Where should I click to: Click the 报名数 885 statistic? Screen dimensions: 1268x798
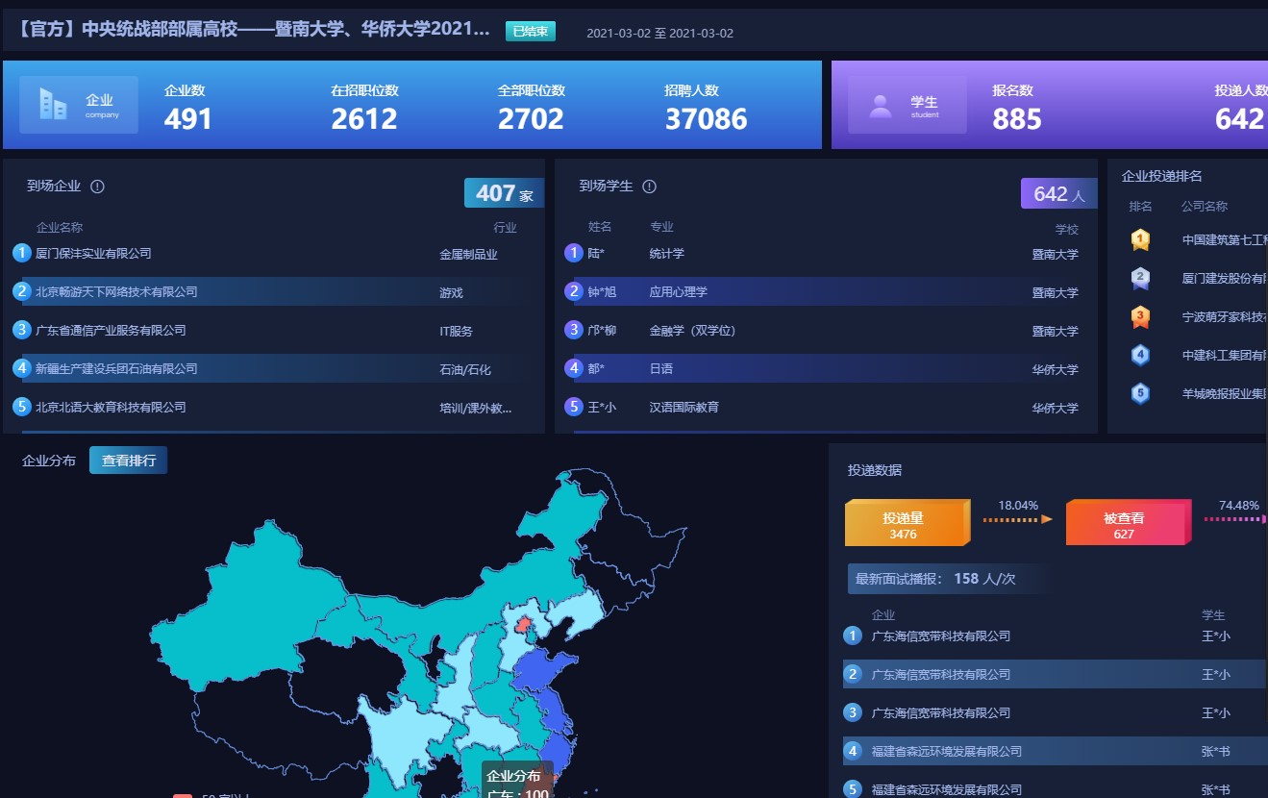point(1017,106)
